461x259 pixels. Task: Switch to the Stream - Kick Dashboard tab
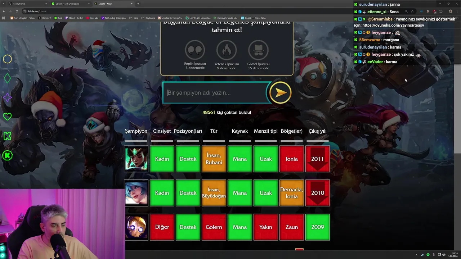(x=70, y=4)
